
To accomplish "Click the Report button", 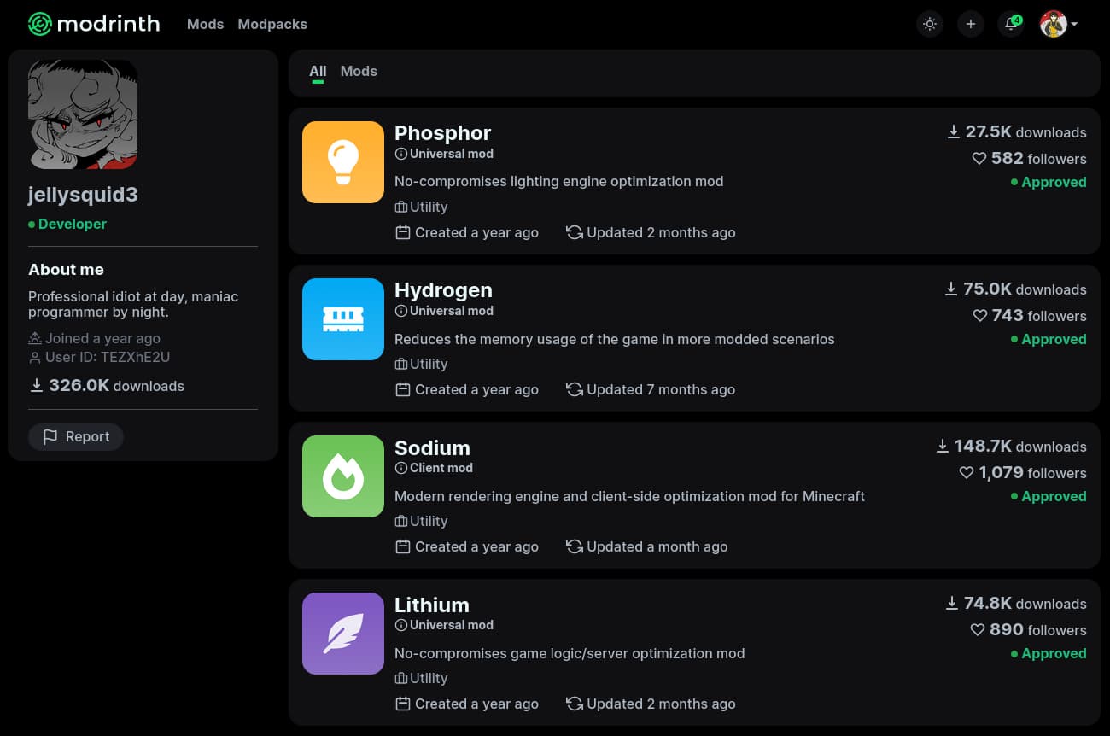I will coord(75,436).
